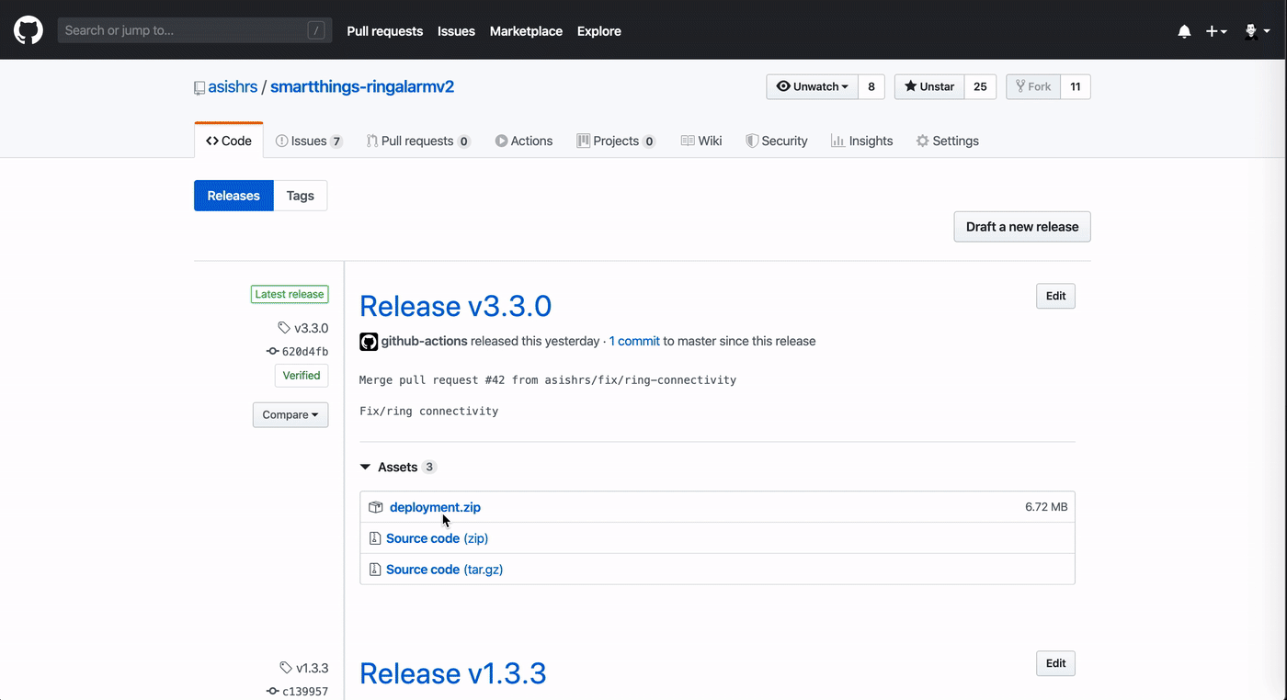Switch to the Tags view
Image resolution: width=1287 pixels, height=700 pixels.
click(301, 196)
